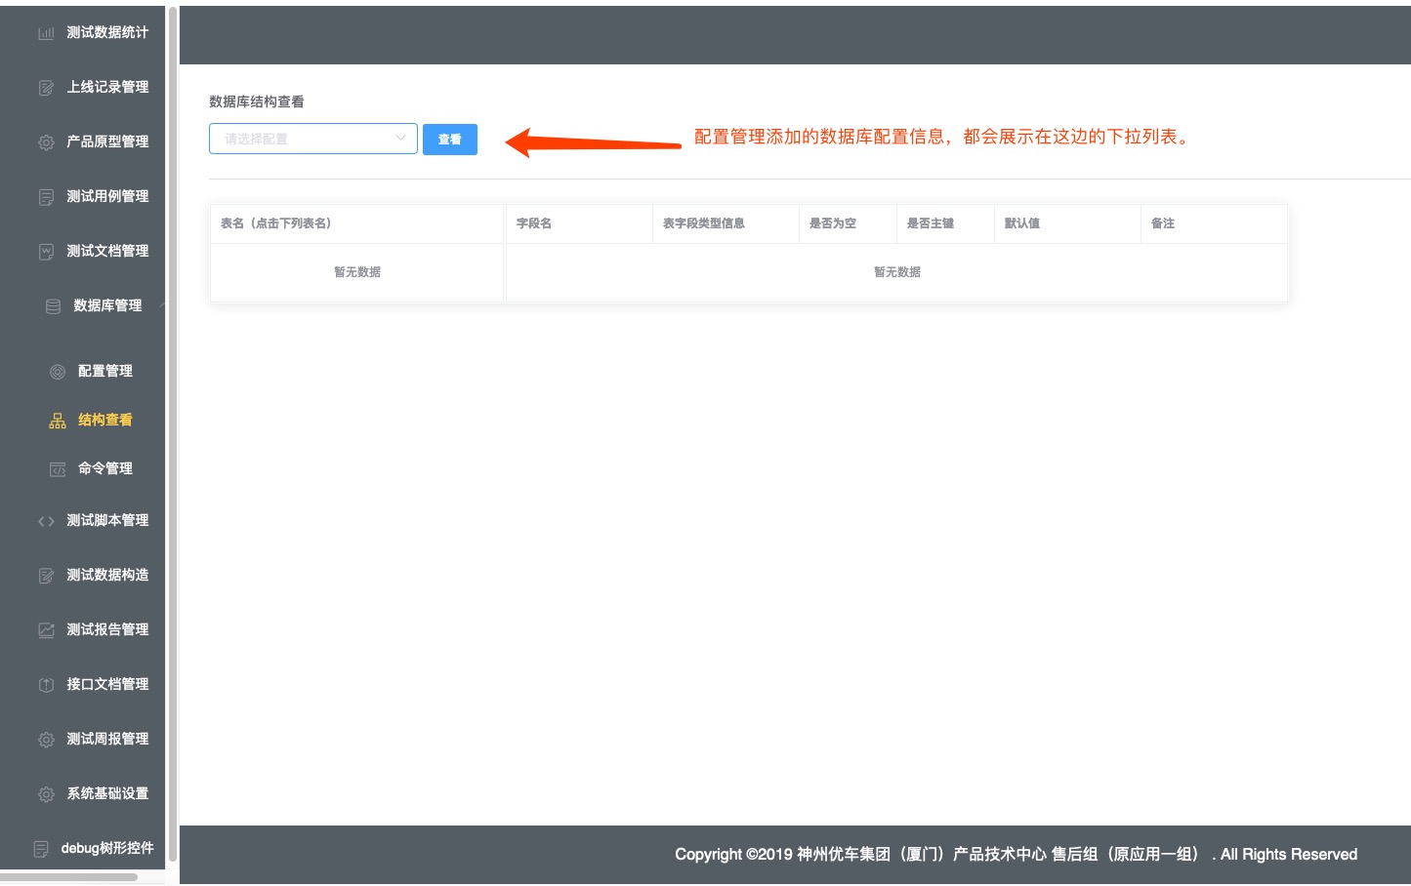
Task: Click the upload box icon beside 接口文档管理
Action: [46, 685]
